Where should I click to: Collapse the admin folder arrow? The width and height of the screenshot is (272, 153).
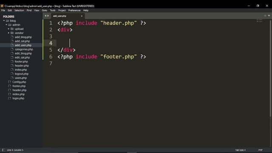[x=6, y=25]
